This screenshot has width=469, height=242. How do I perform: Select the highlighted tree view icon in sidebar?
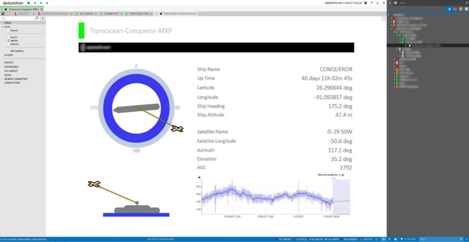coord(449,9)
